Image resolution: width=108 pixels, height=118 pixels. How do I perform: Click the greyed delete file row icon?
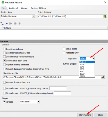[x=10, y=24]
